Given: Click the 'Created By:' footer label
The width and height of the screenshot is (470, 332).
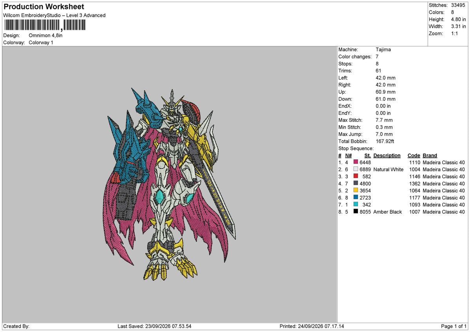Looking at the screenshot, I should click(16, 326).
